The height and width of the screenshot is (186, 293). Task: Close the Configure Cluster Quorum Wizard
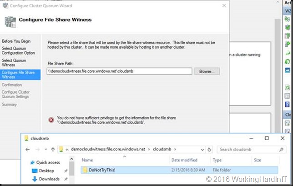224,5
